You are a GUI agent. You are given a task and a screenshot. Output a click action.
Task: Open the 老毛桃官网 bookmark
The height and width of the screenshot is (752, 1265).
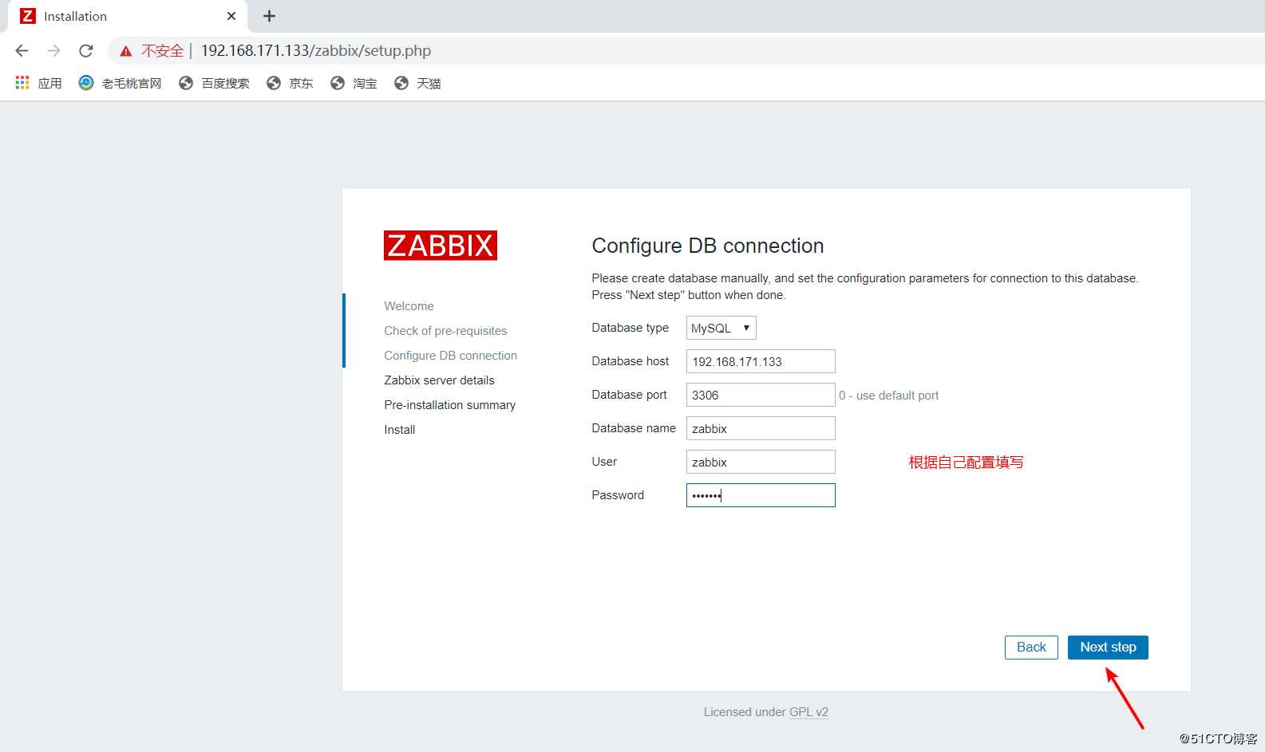coord(121,83)
